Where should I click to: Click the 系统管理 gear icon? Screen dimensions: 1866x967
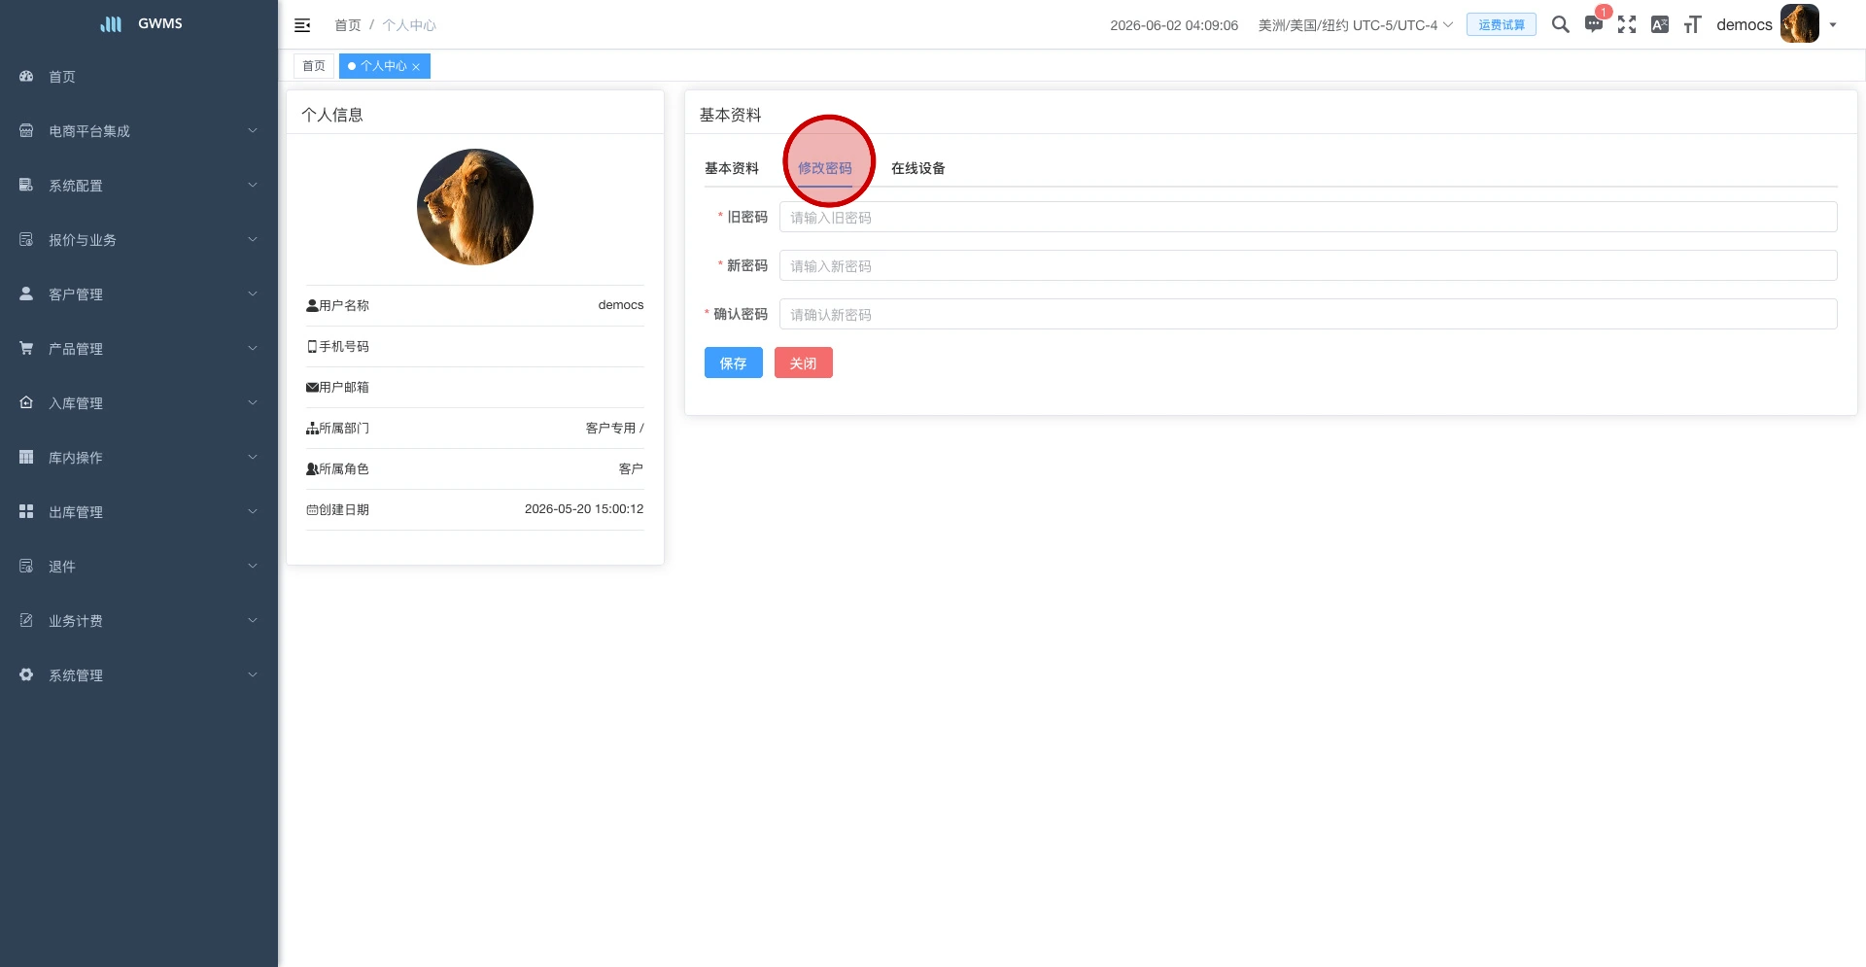tap(26, 674)
